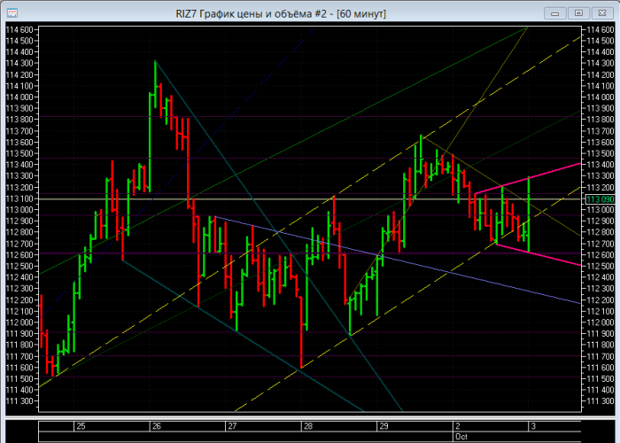Click the 'Oct' month label
The image size is (620, 443).
click(461, 437)
